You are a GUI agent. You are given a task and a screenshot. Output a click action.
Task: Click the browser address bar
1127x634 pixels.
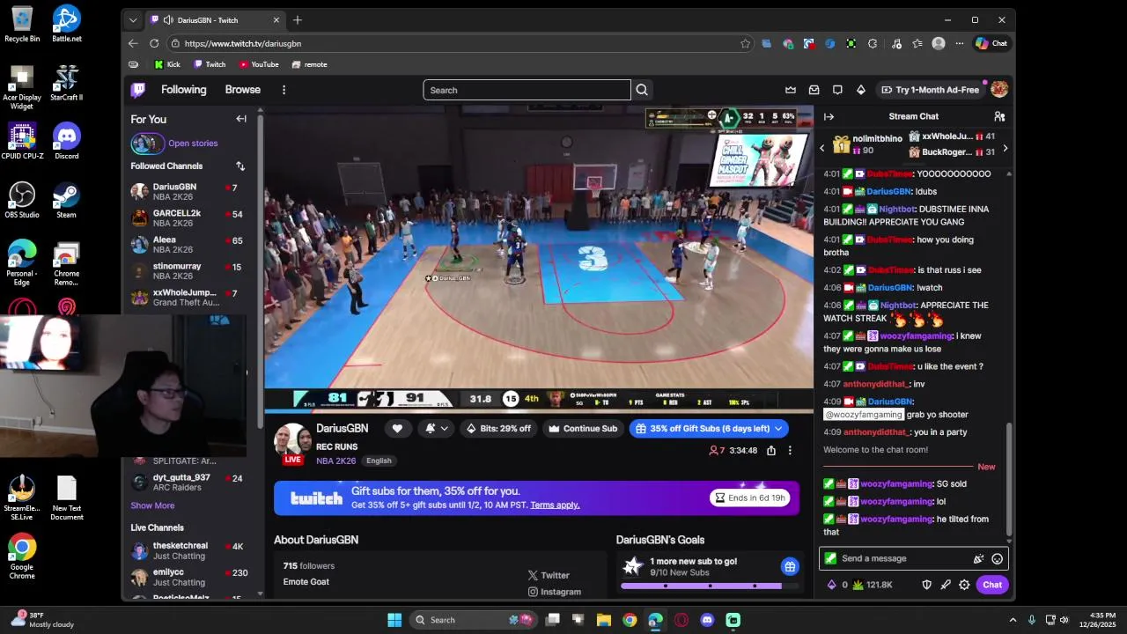[x=461, y=43]
